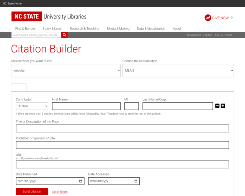The height and width of the screenshot is (196, 245).
Task: Click the Clear fields link
Action: pos(60,192)
